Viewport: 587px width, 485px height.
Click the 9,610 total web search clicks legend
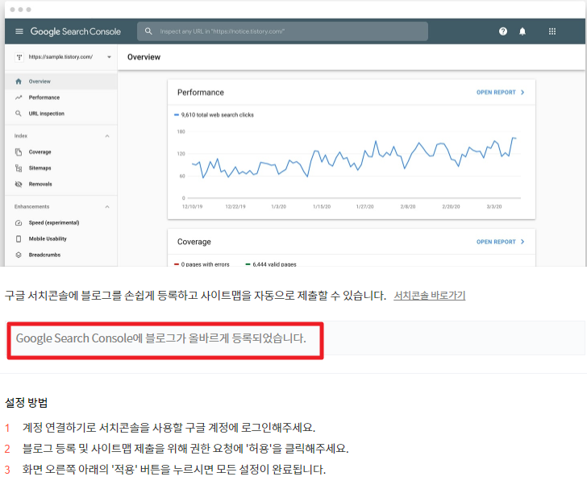214,114
